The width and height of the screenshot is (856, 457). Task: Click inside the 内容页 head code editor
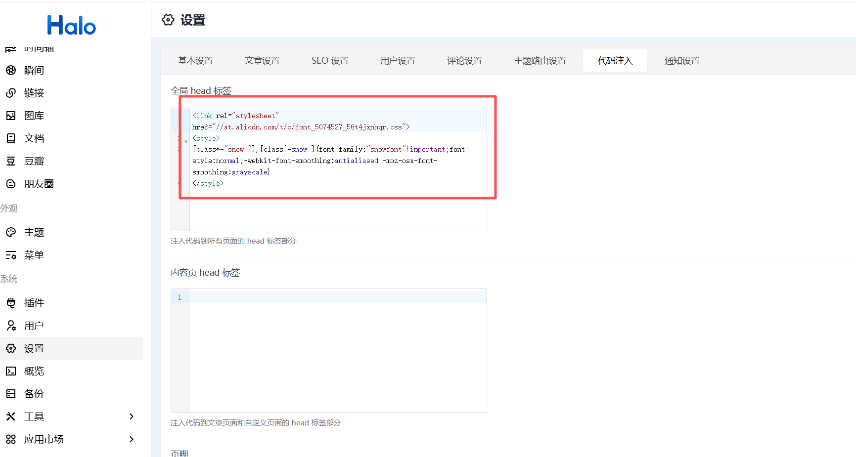[337, 351]
